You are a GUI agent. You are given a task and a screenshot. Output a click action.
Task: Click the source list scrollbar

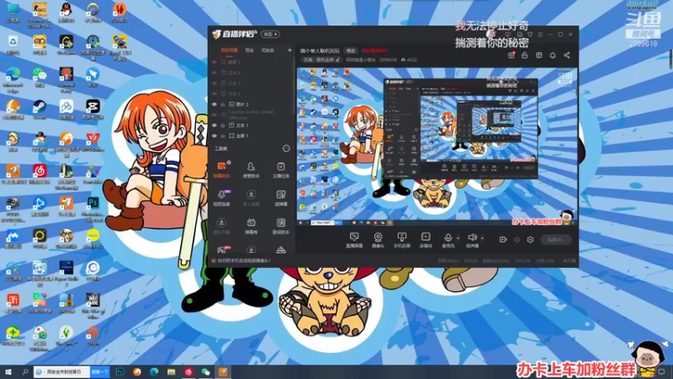[294, 86]
